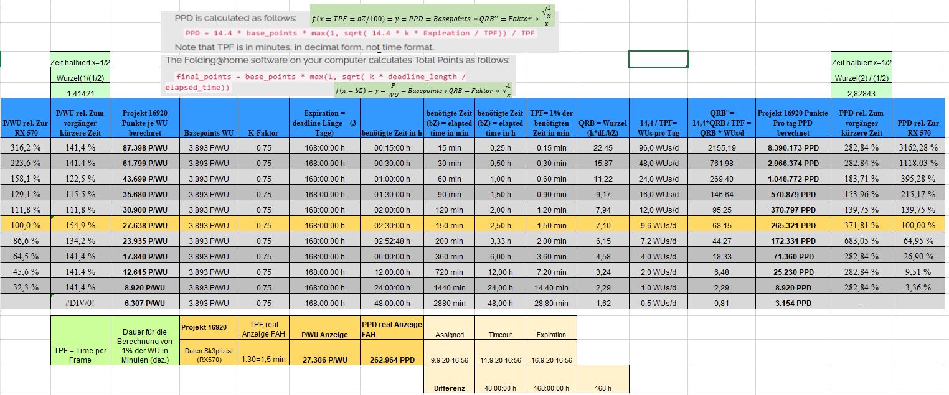Image resolution: width=949 pixels, height=395 pixels.
Task: Select the 2.966.374 PPD cell
Action: pos(793,163)
